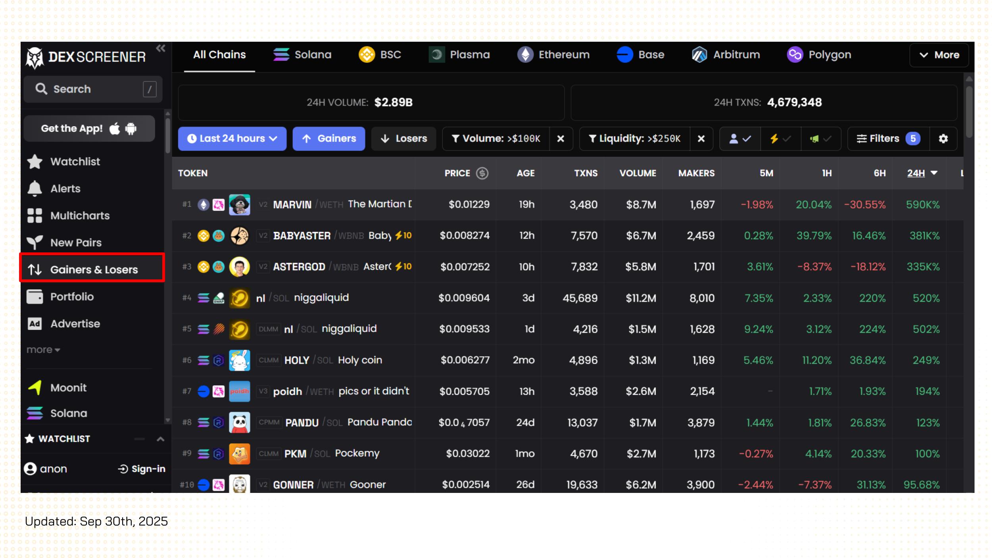Switch to the Ethereum chain tab
Screen dimensions: 992x558
[554, 55]
